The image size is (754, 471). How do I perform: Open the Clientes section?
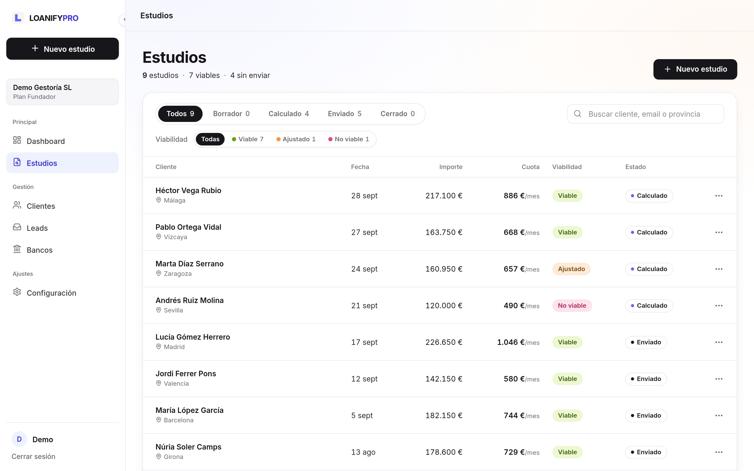click(62, 206)
